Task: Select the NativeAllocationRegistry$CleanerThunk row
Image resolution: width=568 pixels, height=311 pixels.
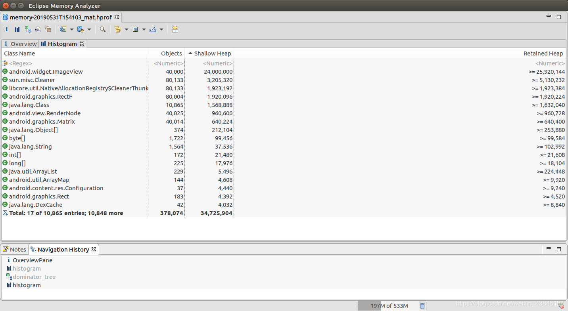Action: click(284, 88)
